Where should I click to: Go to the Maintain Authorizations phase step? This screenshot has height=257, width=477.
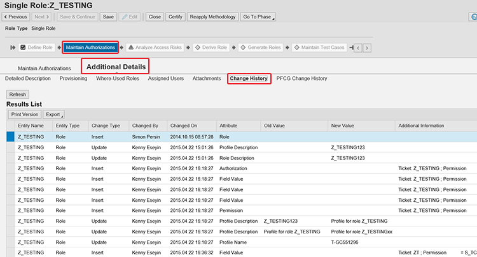coord(90,47)
